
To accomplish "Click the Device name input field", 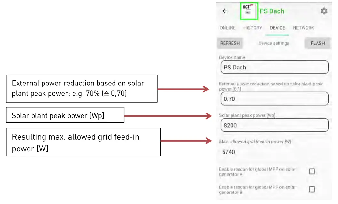I will click(x=274, y=67).
